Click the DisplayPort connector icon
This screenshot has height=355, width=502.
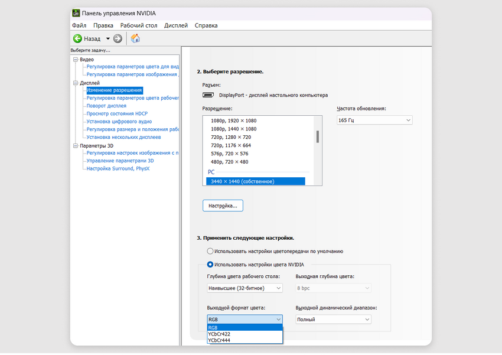tap(208, 95)
